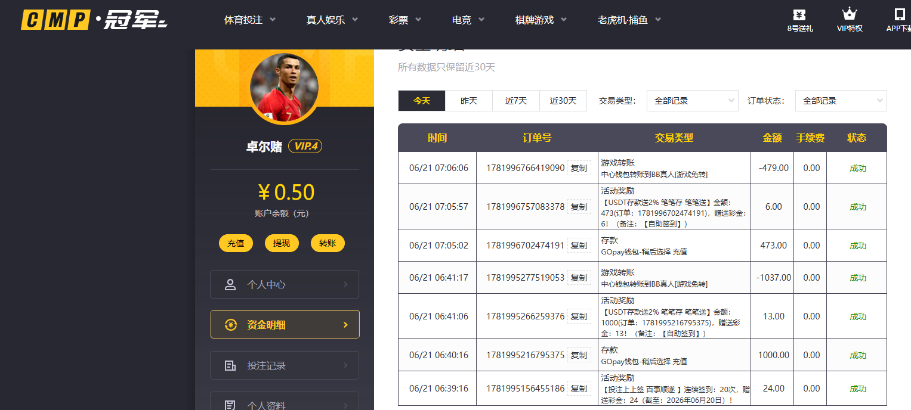Screen dimensions: 911x410
Task: Copy order number 1781996702474191
Action: tap(579, 246)
